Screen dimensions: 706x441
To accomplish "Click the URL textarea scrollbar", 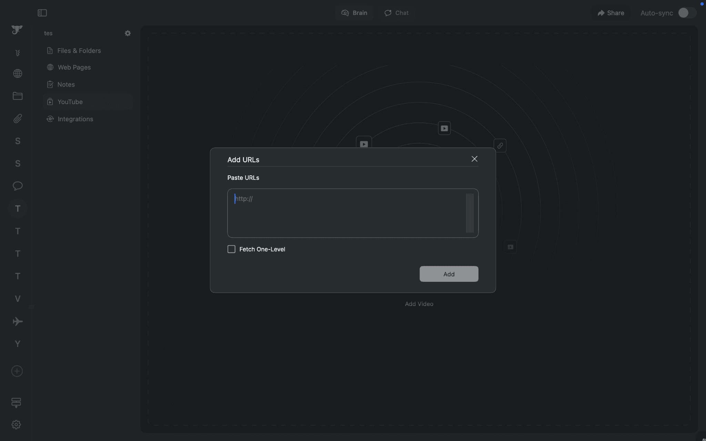I will coord(470,213).
